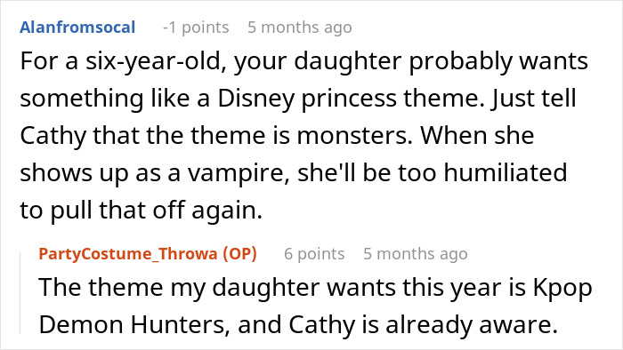Screen dimensions: 623x350
Task: Click the -1 points score label
Action: [196, 28]
